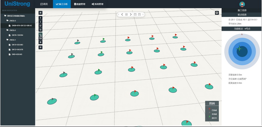262x127 pixels.
Task: Open the list menu tool icon
Action: (40, 47)
